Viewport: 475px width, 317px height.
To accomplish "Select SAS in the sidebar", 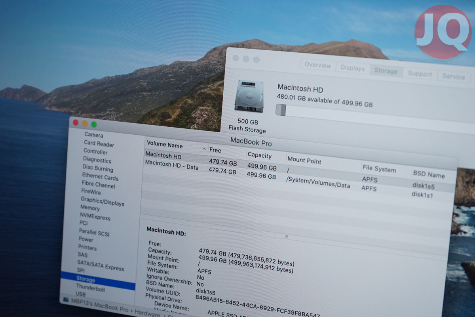I will [82, 254].
